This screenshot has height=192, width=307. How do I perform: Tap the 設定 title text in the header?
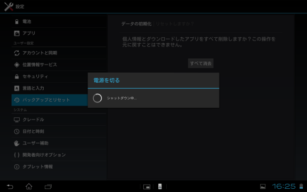[20, 6]
